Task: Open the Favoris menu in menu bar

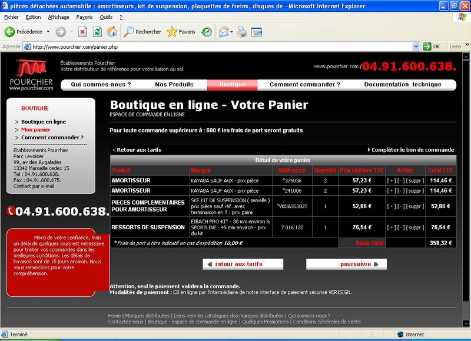Action: tap(84, 17)
